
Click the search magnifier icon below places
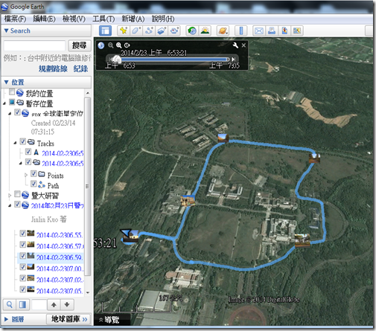(x=10, y=304)
